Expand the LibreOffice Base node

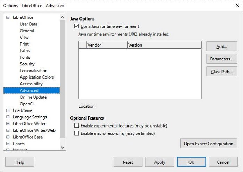point(8,137)
